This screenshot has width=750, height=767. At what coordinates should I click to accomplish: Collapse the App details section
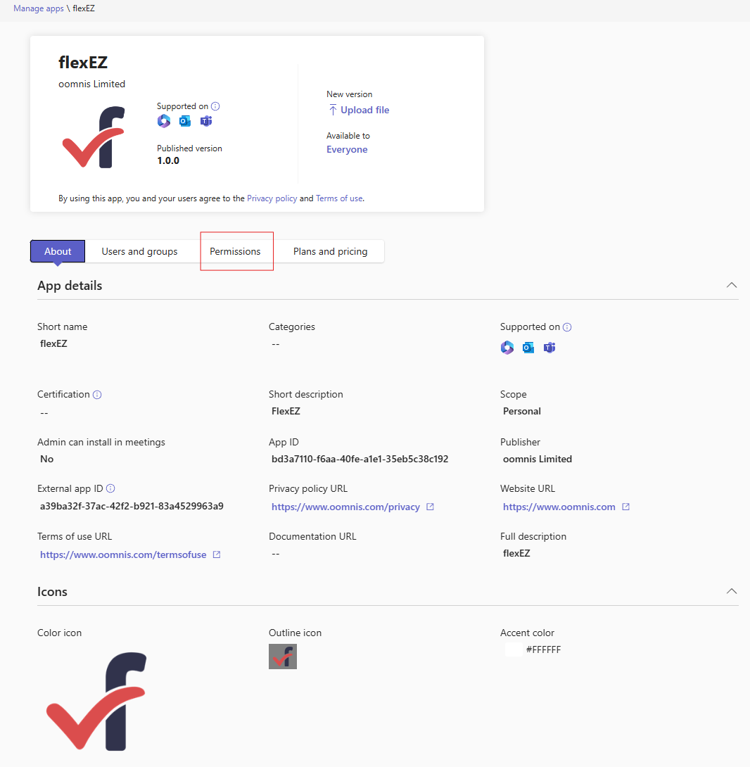click(x=732, y=285)
